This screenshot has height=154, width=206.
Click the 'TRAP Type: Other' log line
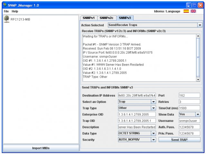95,77
